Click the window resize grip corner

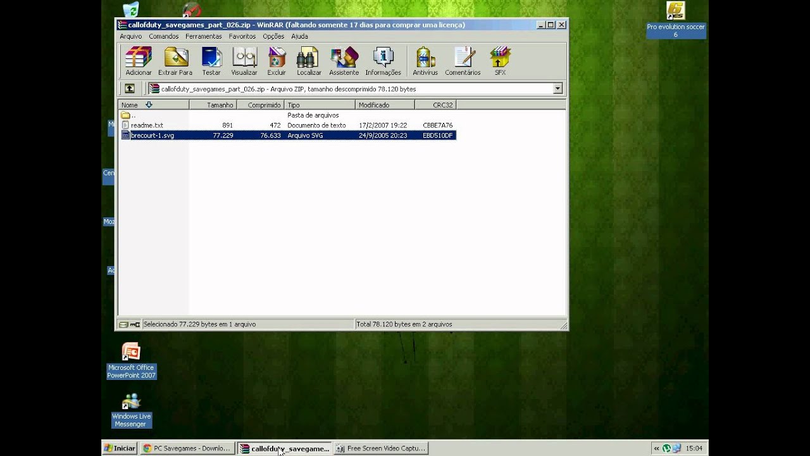[563, 325]
